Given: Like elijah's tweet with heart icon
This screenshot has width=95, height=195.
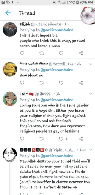Looking at the screenshot, I should tap(61, 53).
